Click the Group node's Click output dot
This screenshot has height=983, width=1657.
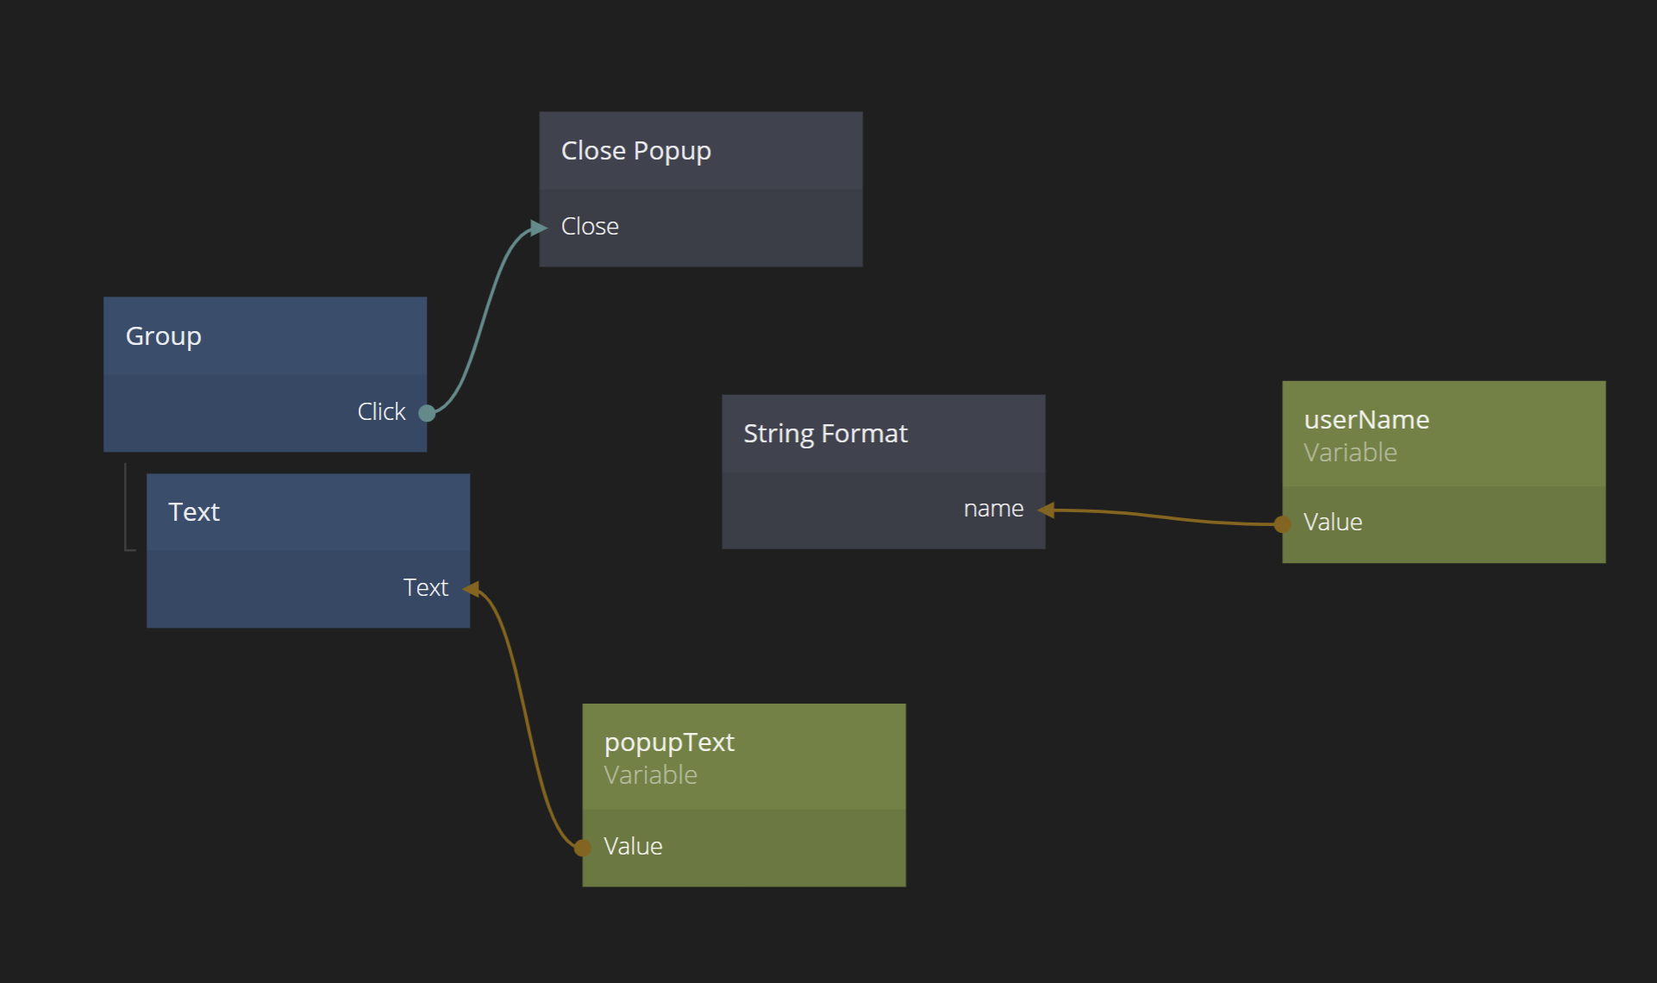coord(427,413)
